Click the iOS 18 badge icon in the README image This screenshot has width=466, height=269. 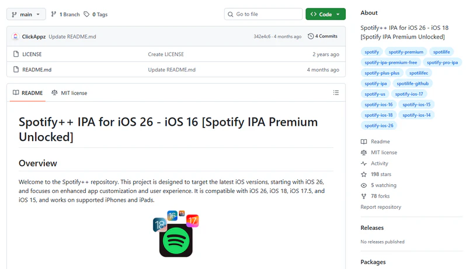(x=159, y=225)
